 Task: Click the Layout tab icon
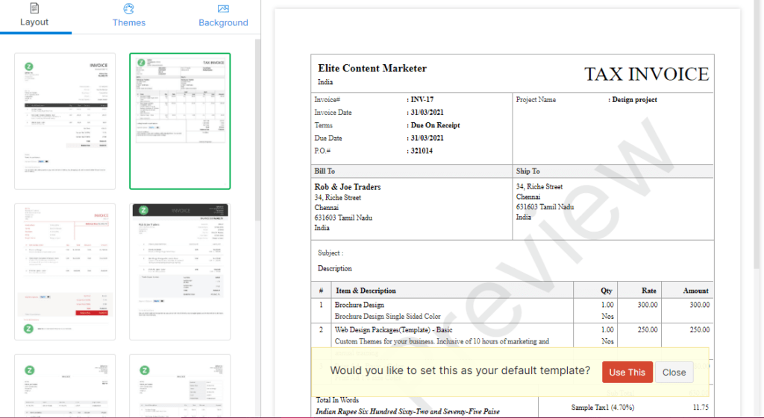tap(35, 8)
